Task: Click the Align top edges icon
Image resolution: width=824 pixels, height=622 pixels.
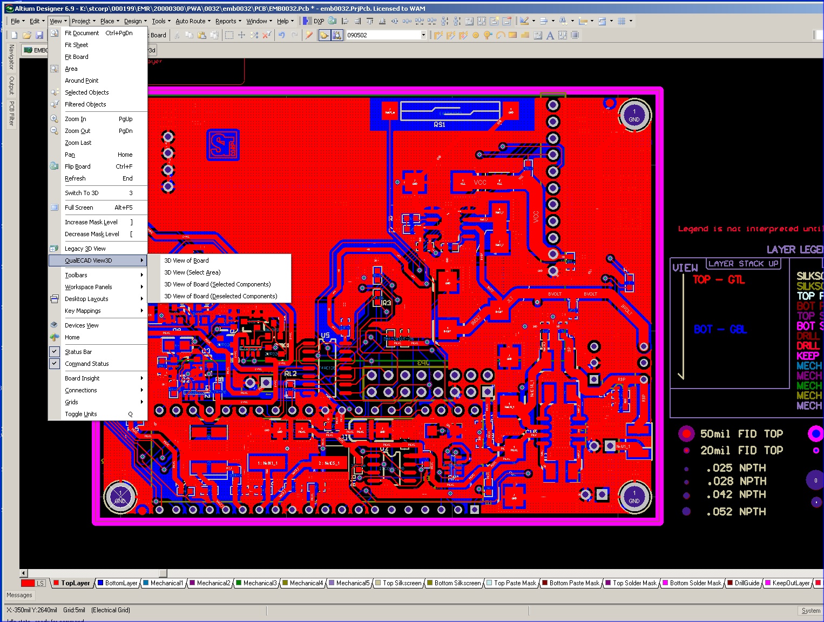Action: click(x=369, y=21)
